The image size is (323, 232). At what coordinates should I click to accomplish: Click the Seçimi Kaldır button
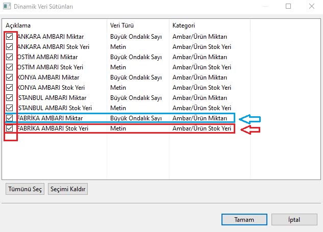[x=68, y=189]
